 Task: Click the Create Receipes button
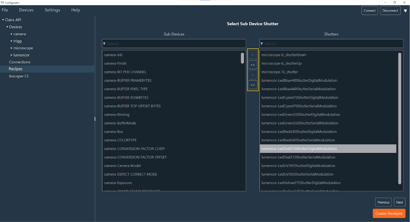[389, 214]
